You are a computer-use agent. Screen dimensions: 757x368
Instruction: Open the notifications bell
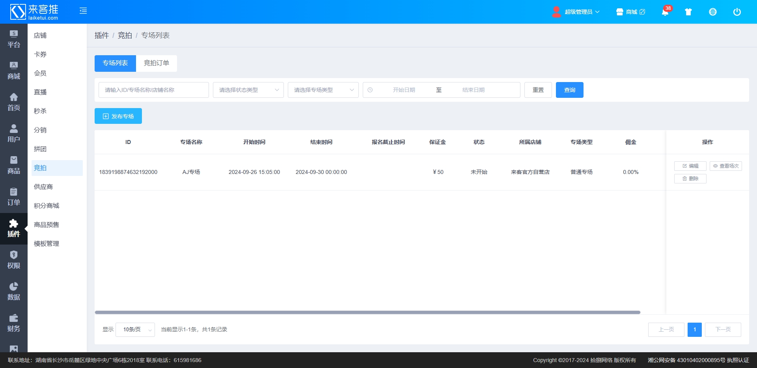tap(665, 12)
